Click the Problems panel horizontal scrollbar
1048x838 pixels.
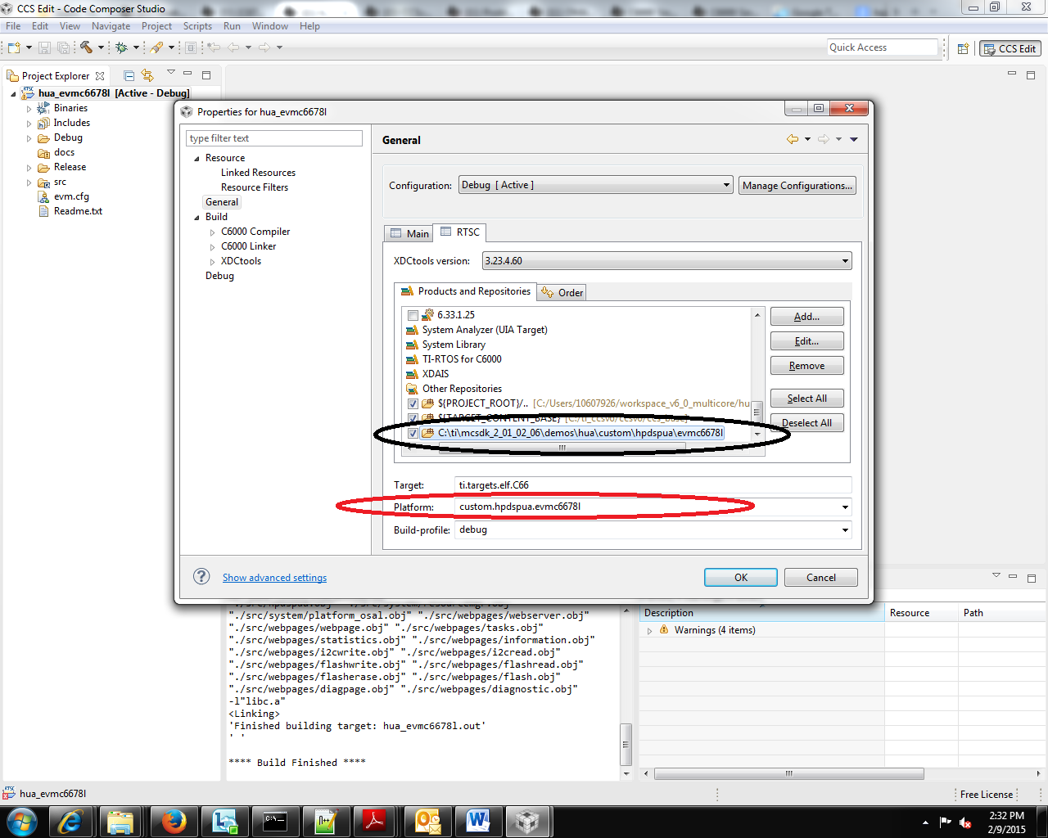tap(788, 773)
